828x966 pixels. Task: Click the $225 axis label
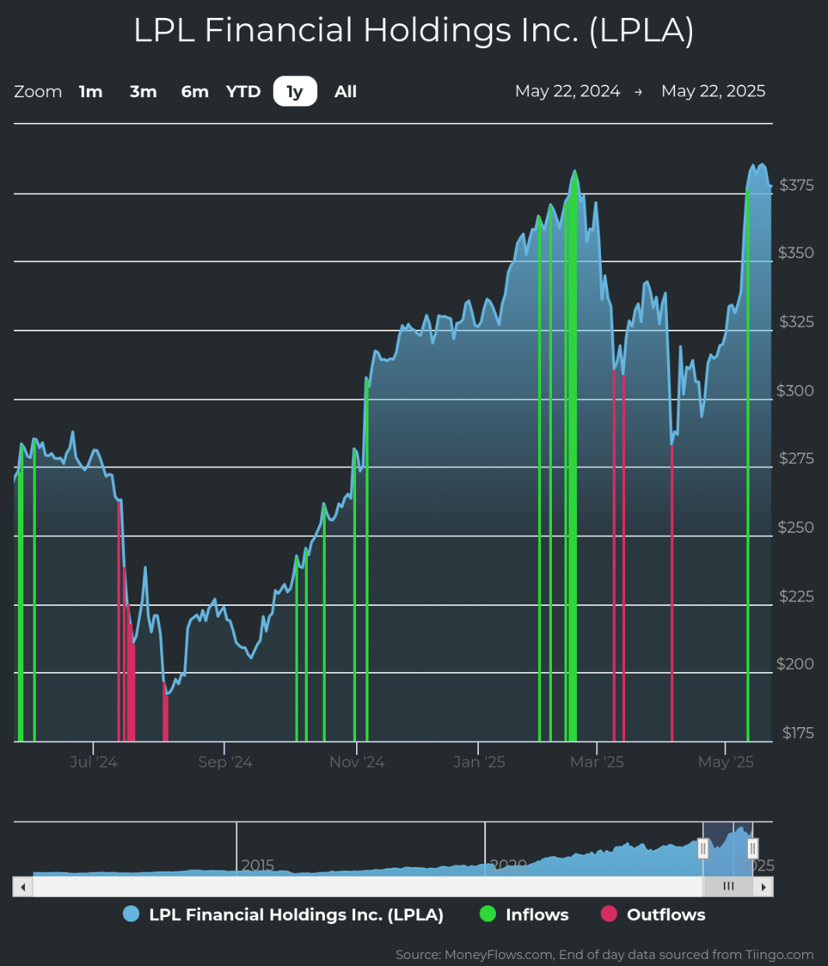point(797,597)
